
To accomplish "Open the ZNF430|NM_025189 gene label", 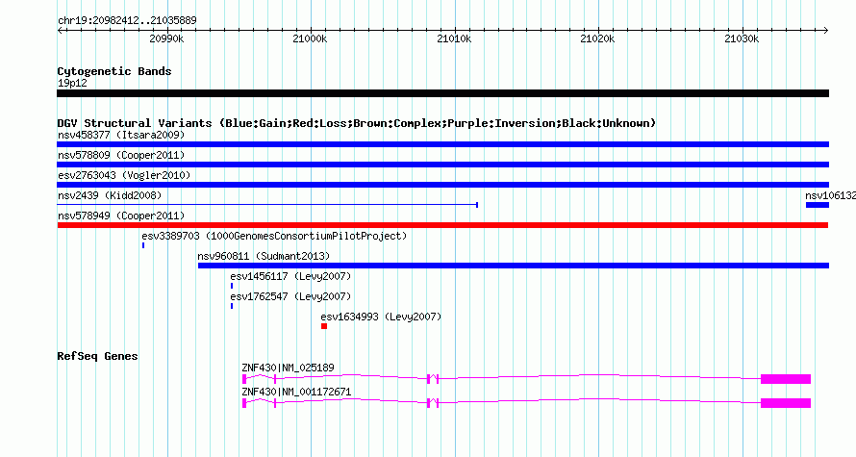I will point(288,368).
